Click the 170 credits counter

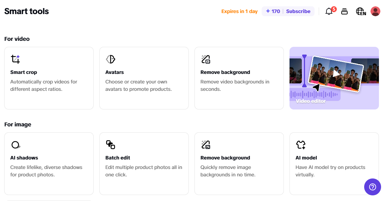pos(273,11)
